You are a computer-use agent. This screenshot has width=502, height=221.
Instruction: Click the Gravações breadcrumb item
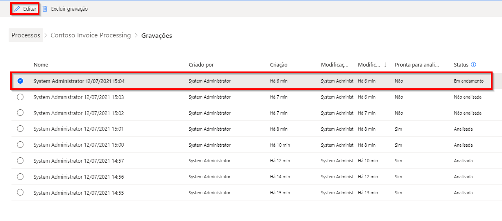[x=156, y=36]
